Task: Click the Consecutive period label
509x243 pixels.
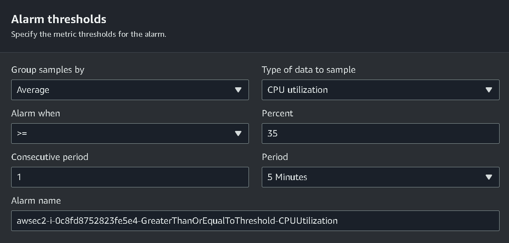Action: (x=50, y=157)
